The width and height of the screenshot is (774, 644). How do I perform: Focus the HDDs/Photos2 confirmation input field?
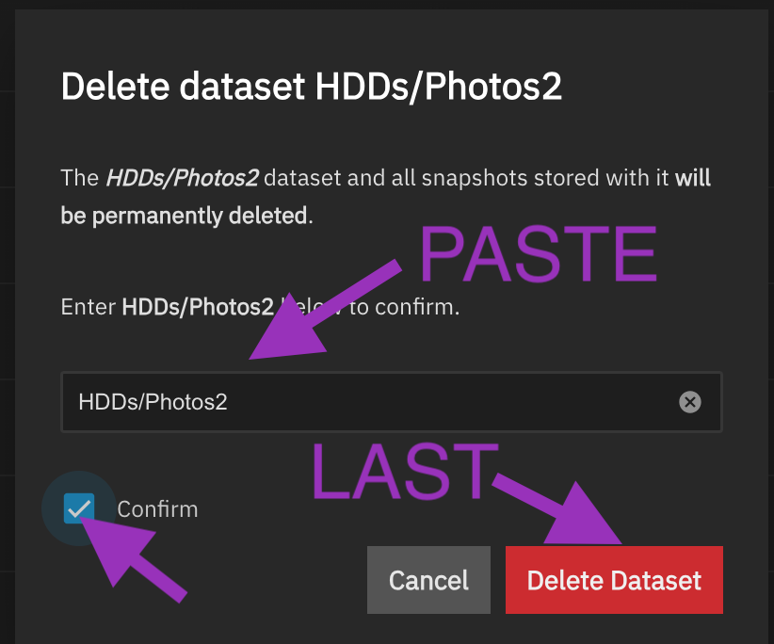tap(367, 402)
